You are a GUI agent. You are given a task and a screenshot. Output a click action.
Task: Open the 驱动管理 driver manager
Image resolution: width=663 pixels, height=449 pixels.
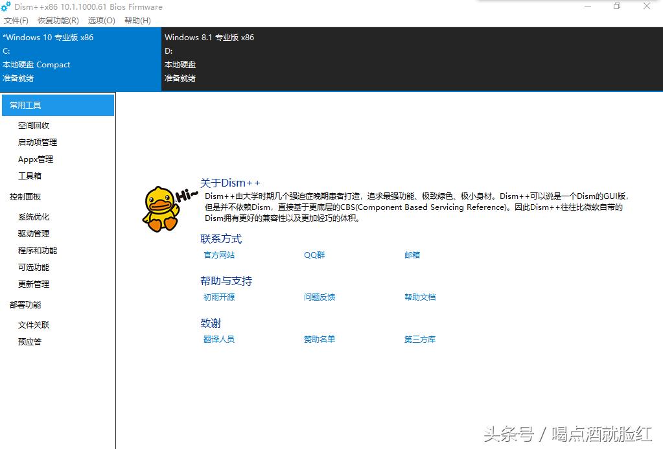(x=32, y=233)
